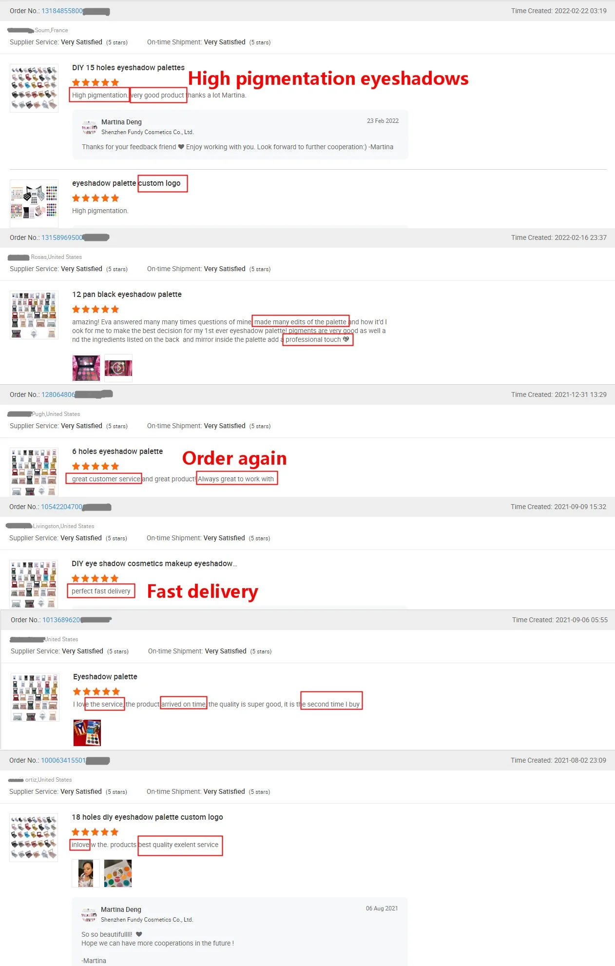Click star rating under Eyeshadow palette review
This screenshot has width=615, height=966.
tap(96, 691)
